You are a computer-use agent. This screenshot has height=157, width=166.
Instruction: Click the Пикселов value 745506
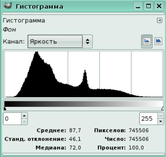pos(139,130)
